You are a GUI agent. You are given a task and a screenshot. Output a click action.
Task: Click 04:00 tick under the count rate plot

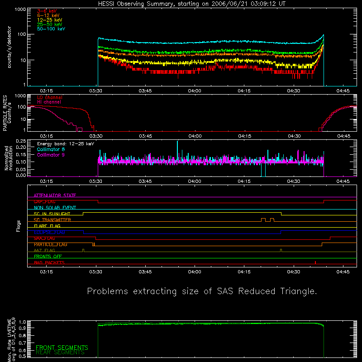pos(195,91)
